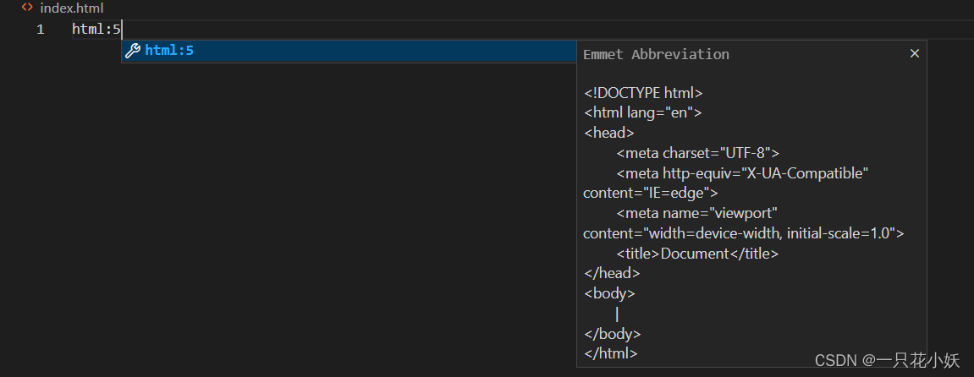Click the <html lang="en"> preview line
This screenshot has width=974, height=377.
pos(642,112)
